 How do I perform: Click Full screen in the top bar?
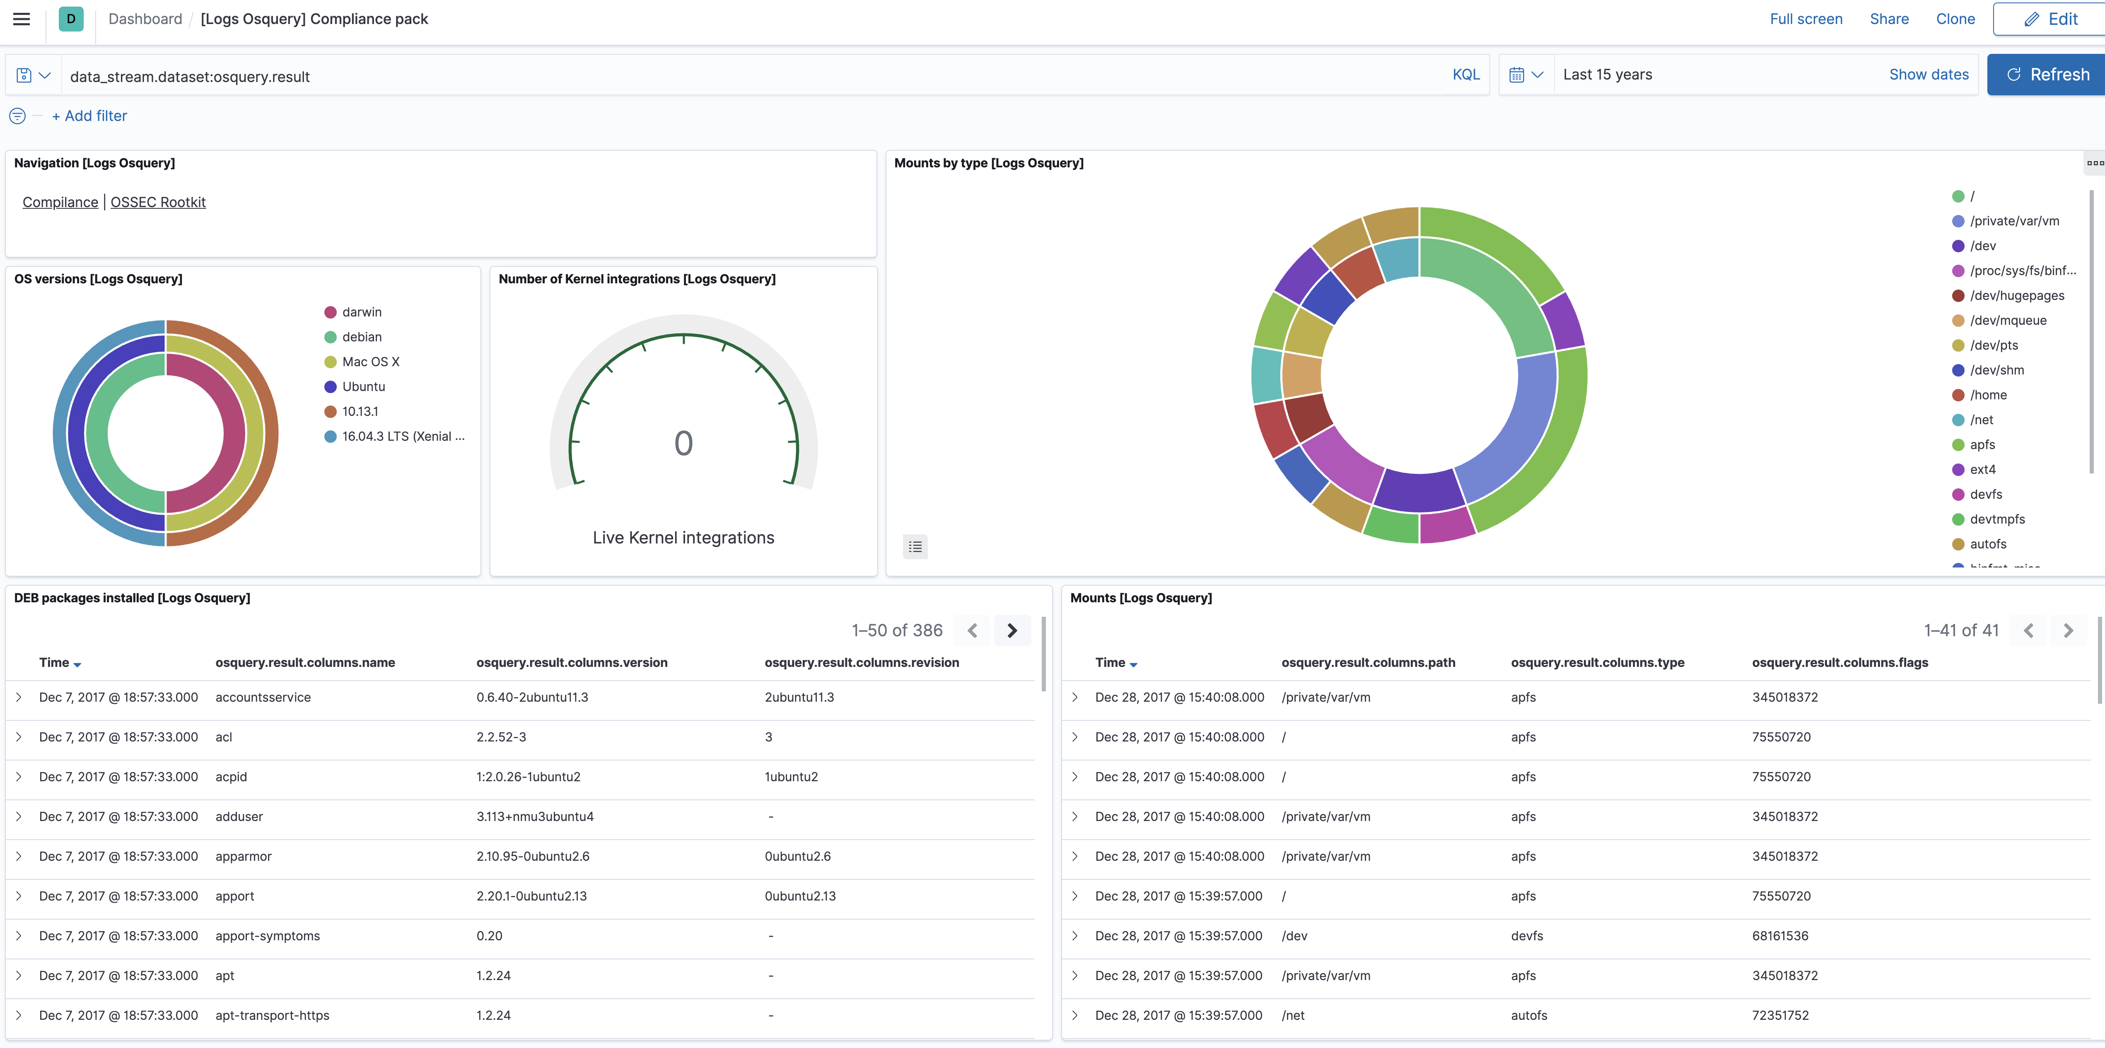pos(1805,19)
